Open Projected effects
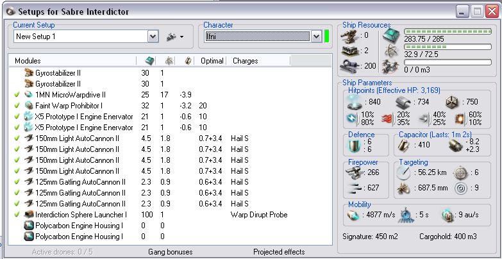The height and width of the screenshot is (259, 502). tap(279, 252)
